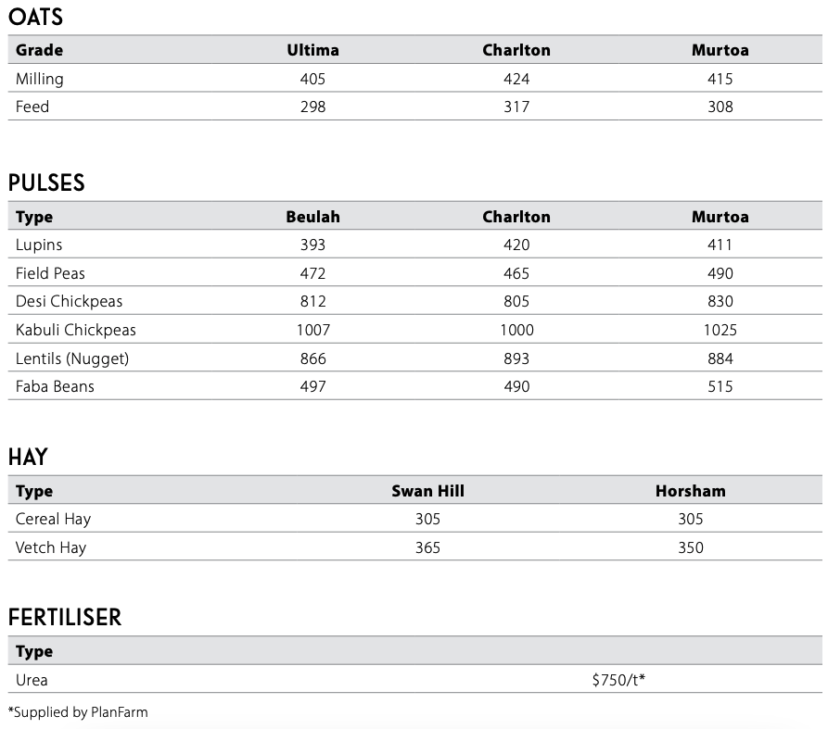
Task: Select the Beulah column header
Action: pyautogui.click(x=312, y=217)
